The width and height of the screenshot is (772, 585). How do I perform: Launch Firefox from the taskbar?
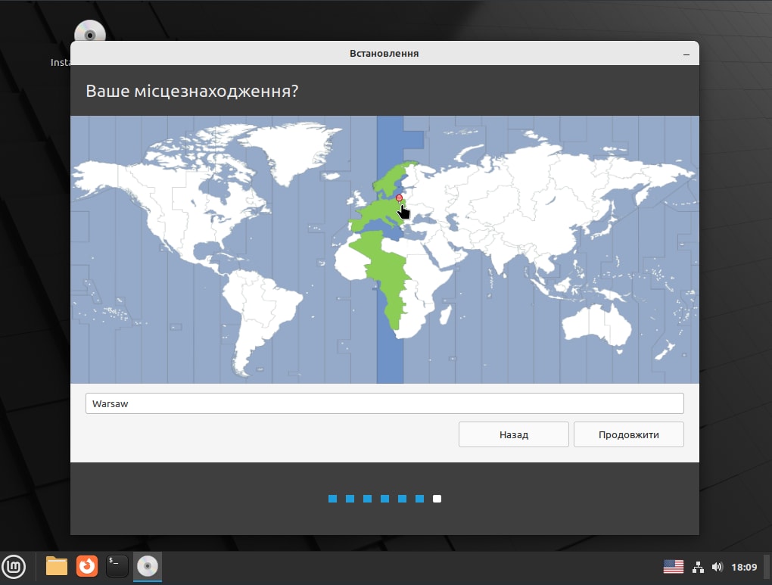pyautogui.click(x=87, y=566)
